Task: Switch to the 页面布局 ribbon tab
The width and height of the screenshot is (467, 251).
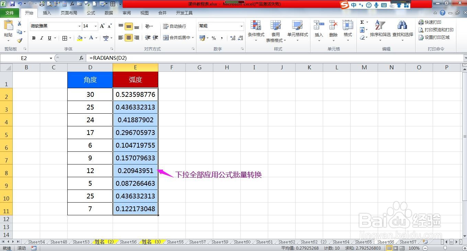Action: pos(69,13)
